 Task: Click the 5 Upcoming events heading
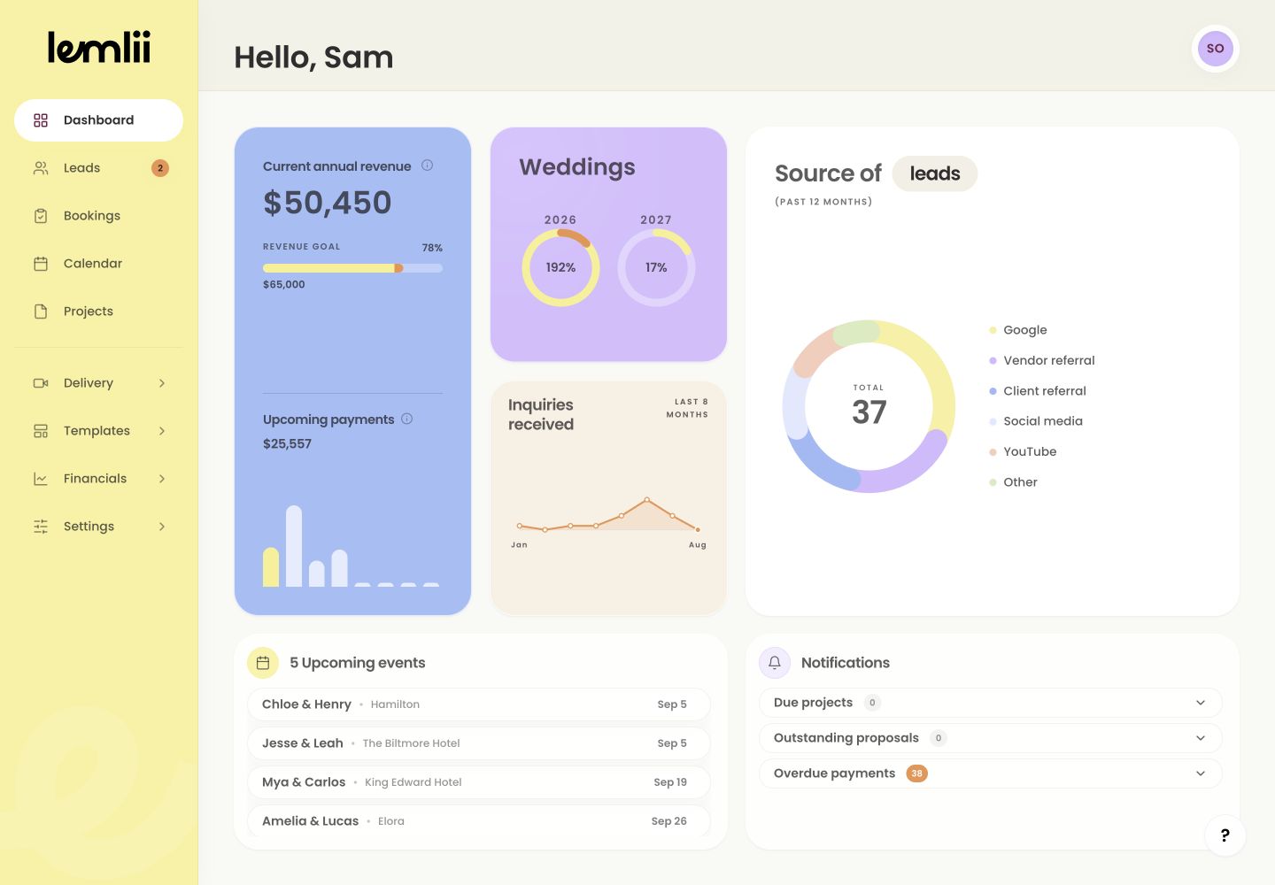(358, 663)
